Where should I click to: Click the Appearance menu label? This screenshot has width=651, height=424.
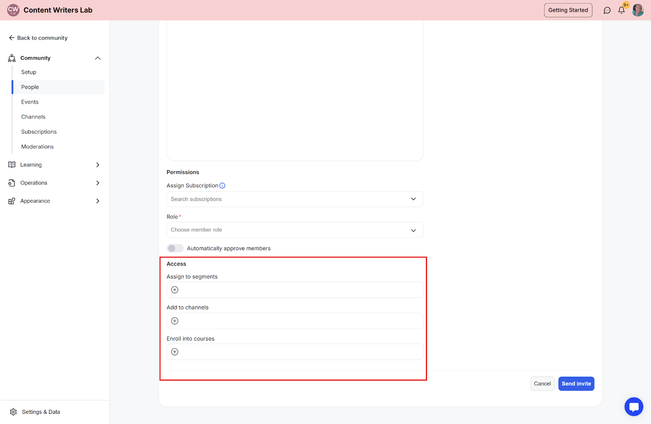click(x=35, y=201)
